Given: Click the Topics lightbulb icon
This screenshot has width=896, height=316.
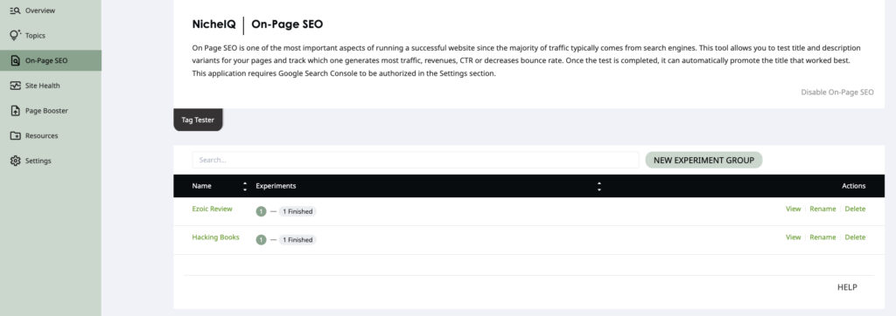Looking at the screenshot, I should [16, 36].
